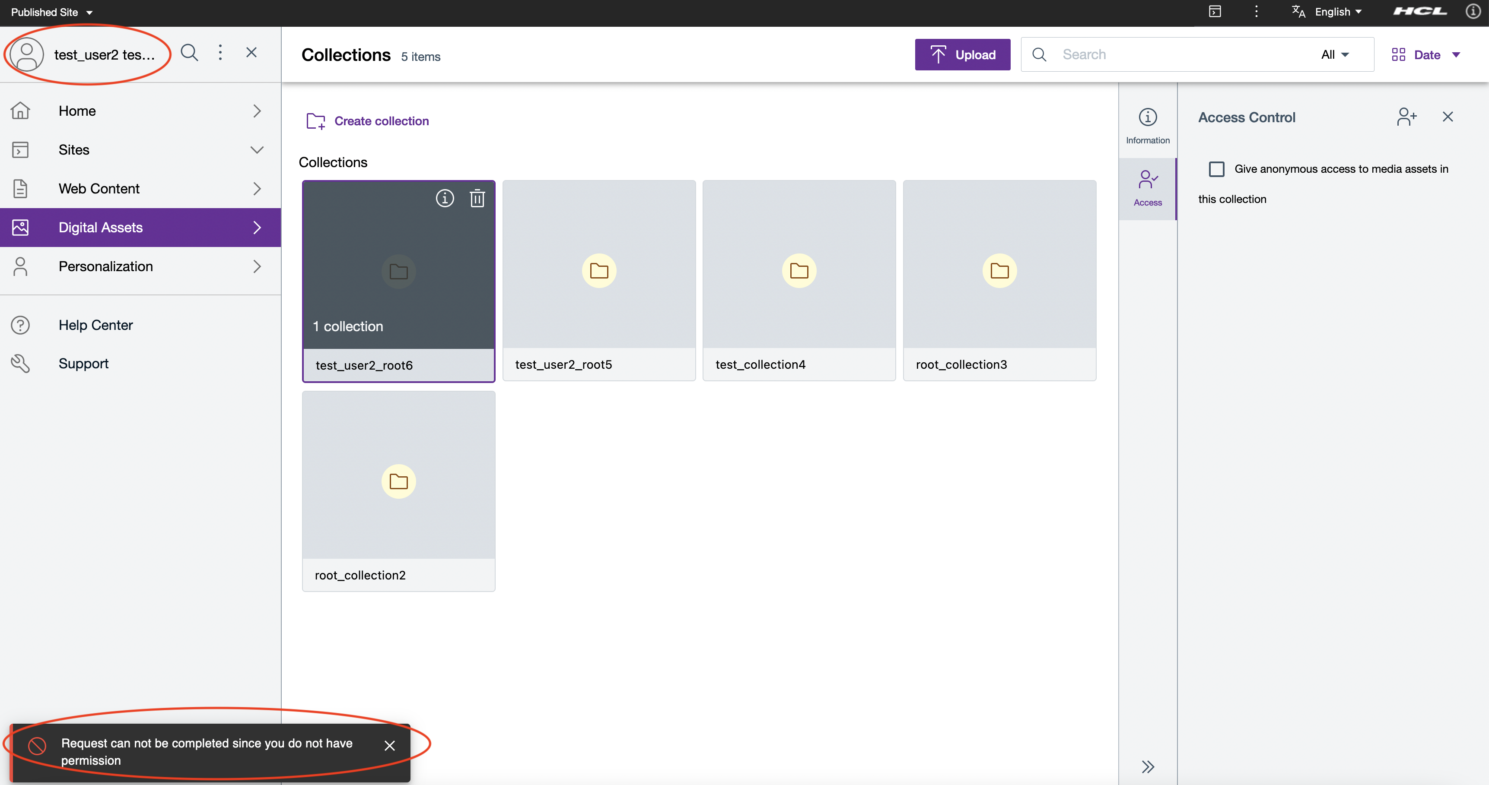Open the root_collection3 folder thumbnail
The width and height of the screenshot is (1489, 785).
click(x=999, y=270)
